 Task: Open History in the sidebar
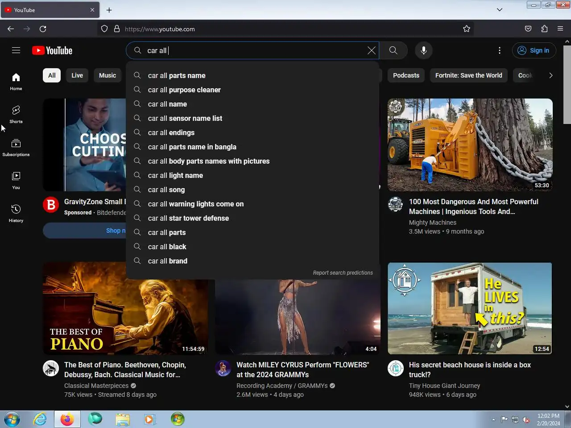tap(16, 214)
